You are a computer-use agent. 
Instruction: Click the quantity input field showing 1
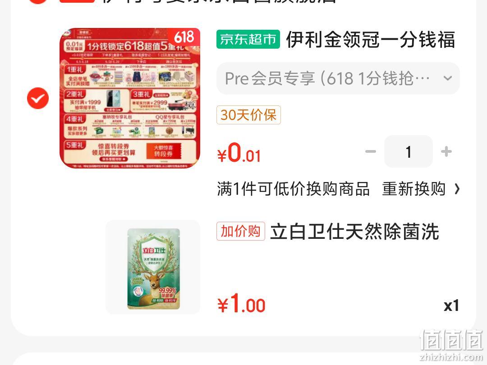(409, 151)
